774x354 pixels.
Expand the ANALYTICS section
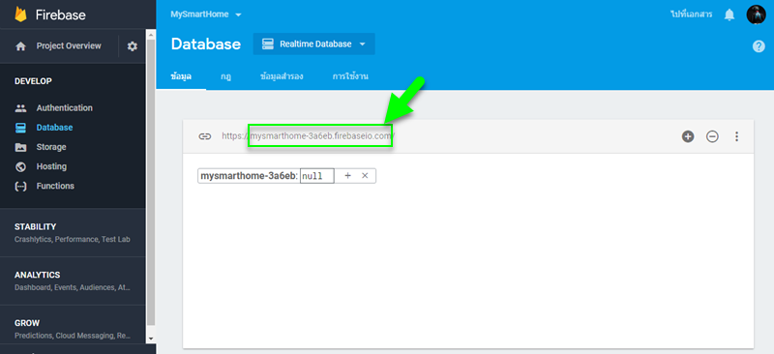click(x=73, y=280)
